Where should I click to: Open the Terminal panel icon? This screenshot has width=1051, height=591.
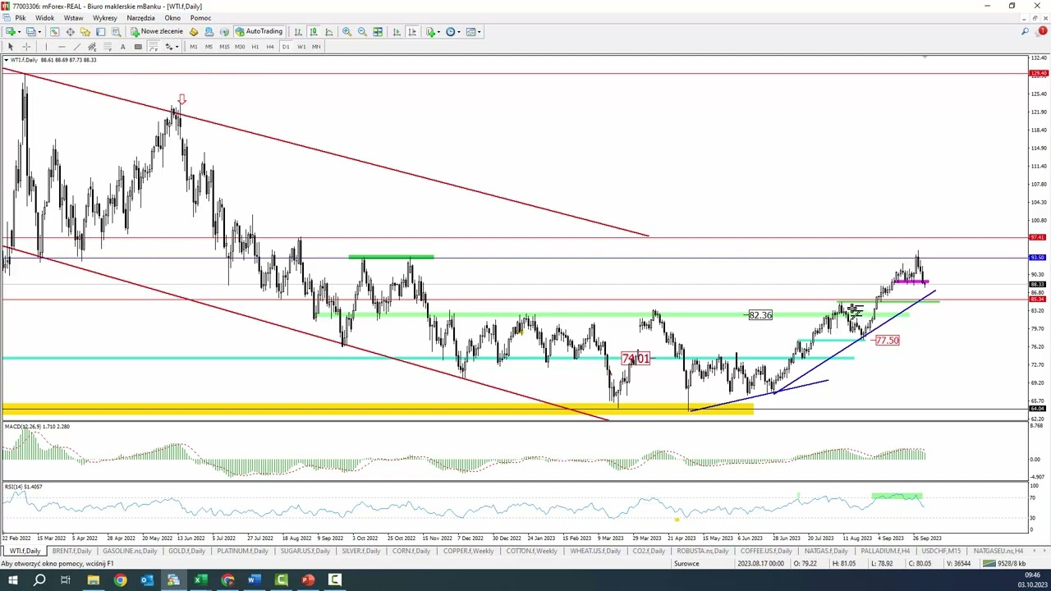click(100, 32)
